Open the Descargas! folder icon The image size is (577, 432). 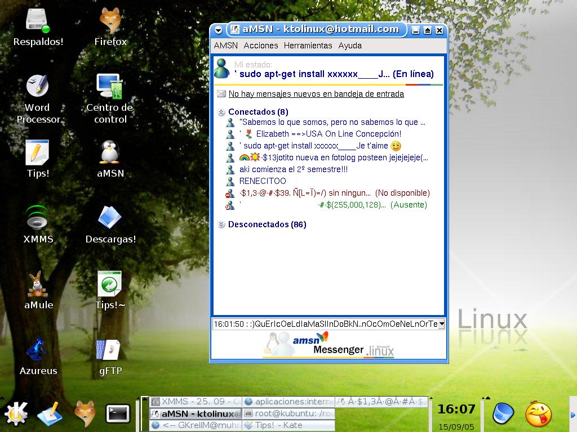[x=110, y=217]
